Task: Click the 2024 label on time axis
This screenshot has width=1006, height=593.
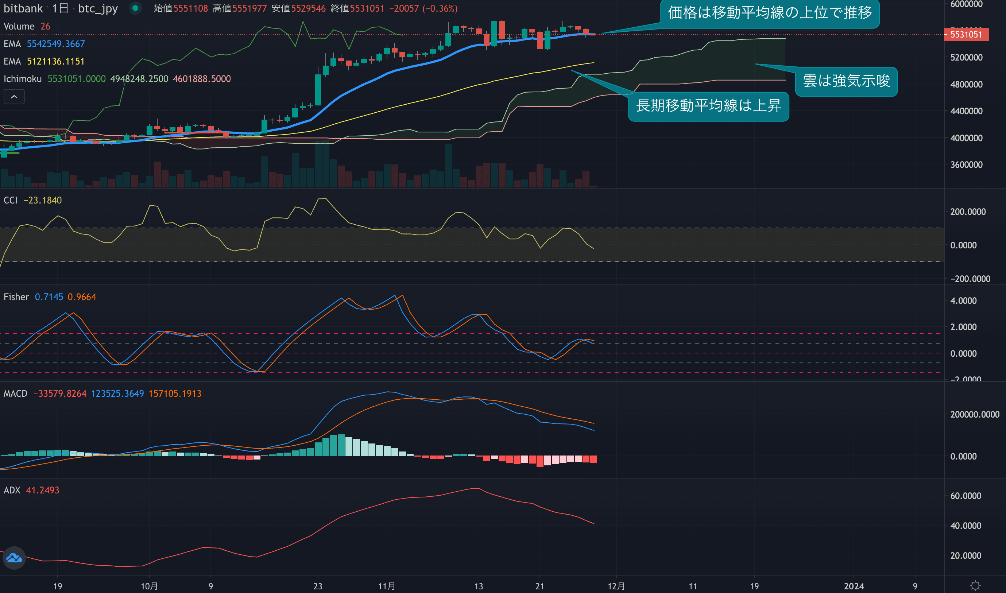Action: click(853, 586)
